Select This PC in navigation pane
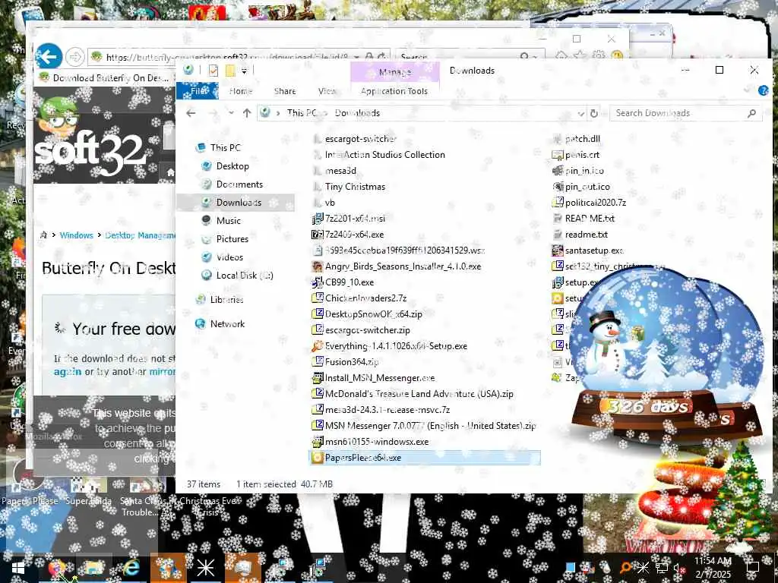Viewport: 778px width, 583px height. point(218,148)
